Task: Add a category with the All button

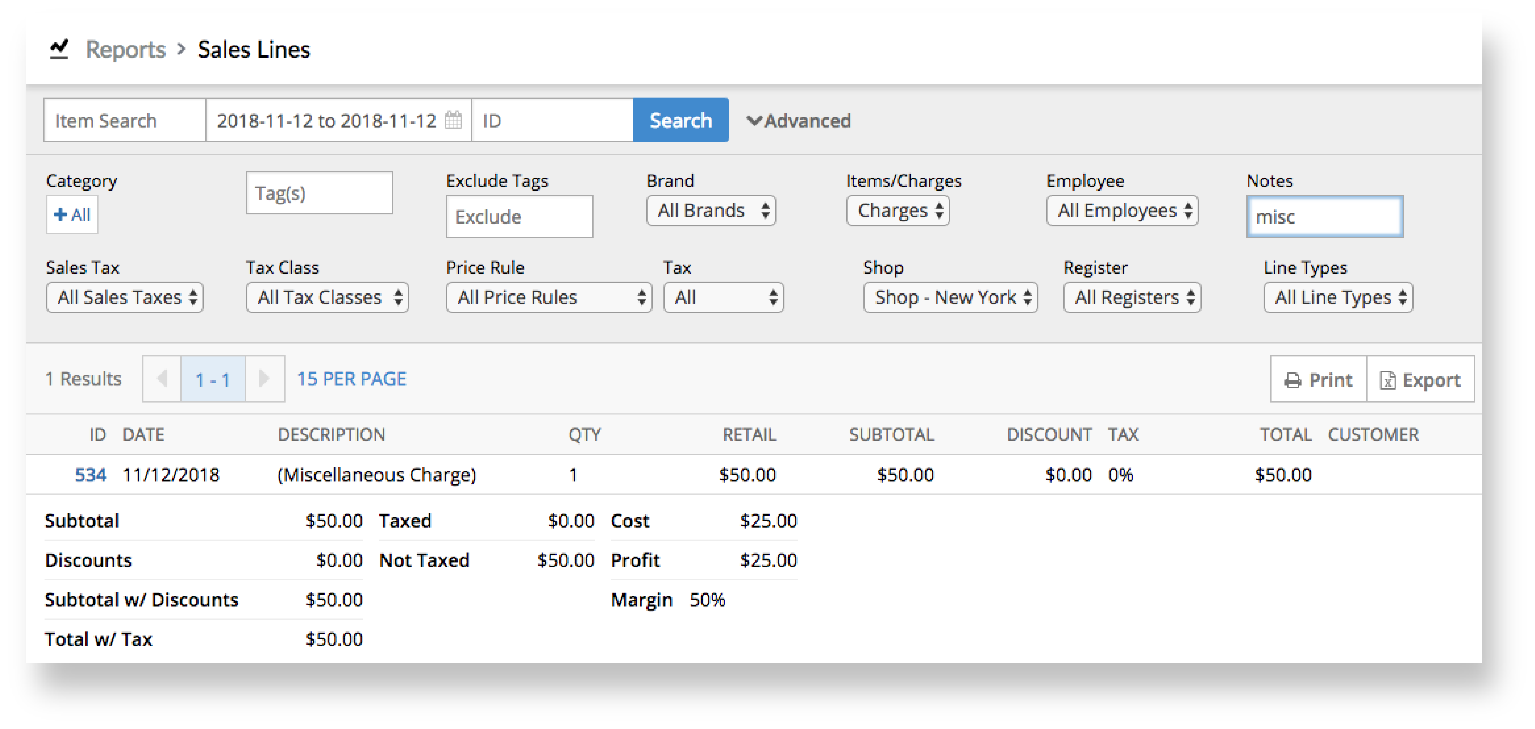Action: pyautogui.click(x=72, y=214)
